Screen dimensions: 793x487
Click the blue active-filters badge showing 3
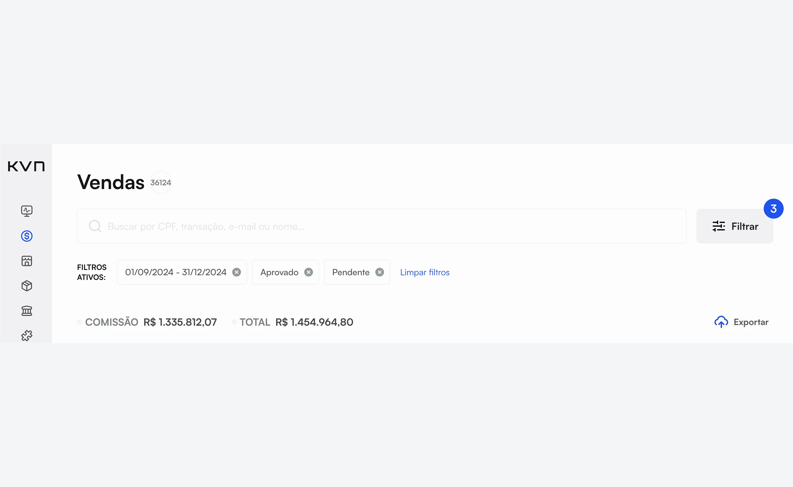coord(773,209)
